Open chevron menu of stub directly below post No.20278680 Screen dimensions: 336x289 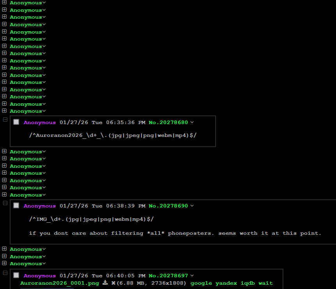pos(44,152)
